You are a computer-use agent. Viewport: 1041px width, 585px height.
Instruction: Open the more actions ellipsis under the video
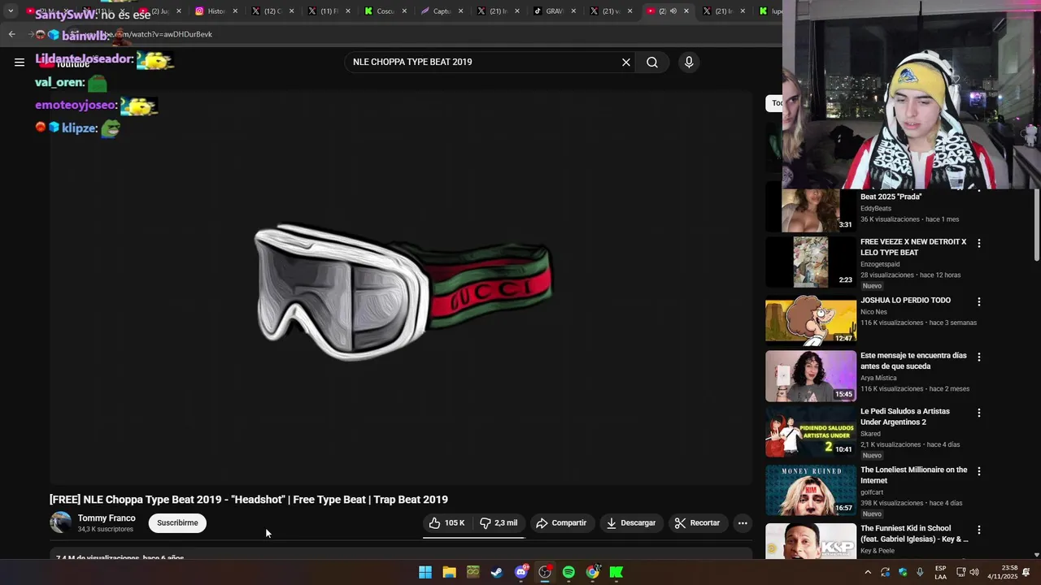tap(743, 523)
